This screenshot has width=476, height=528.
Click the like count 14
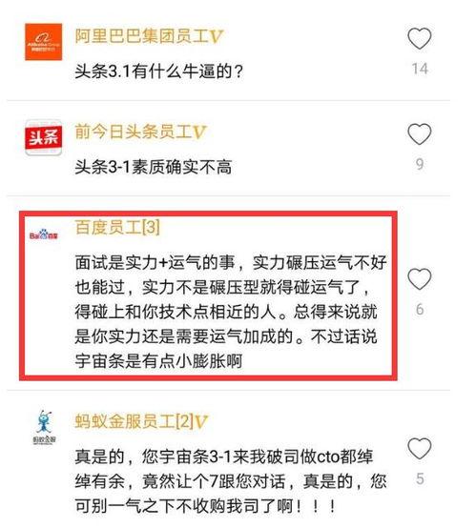[420, 69]
